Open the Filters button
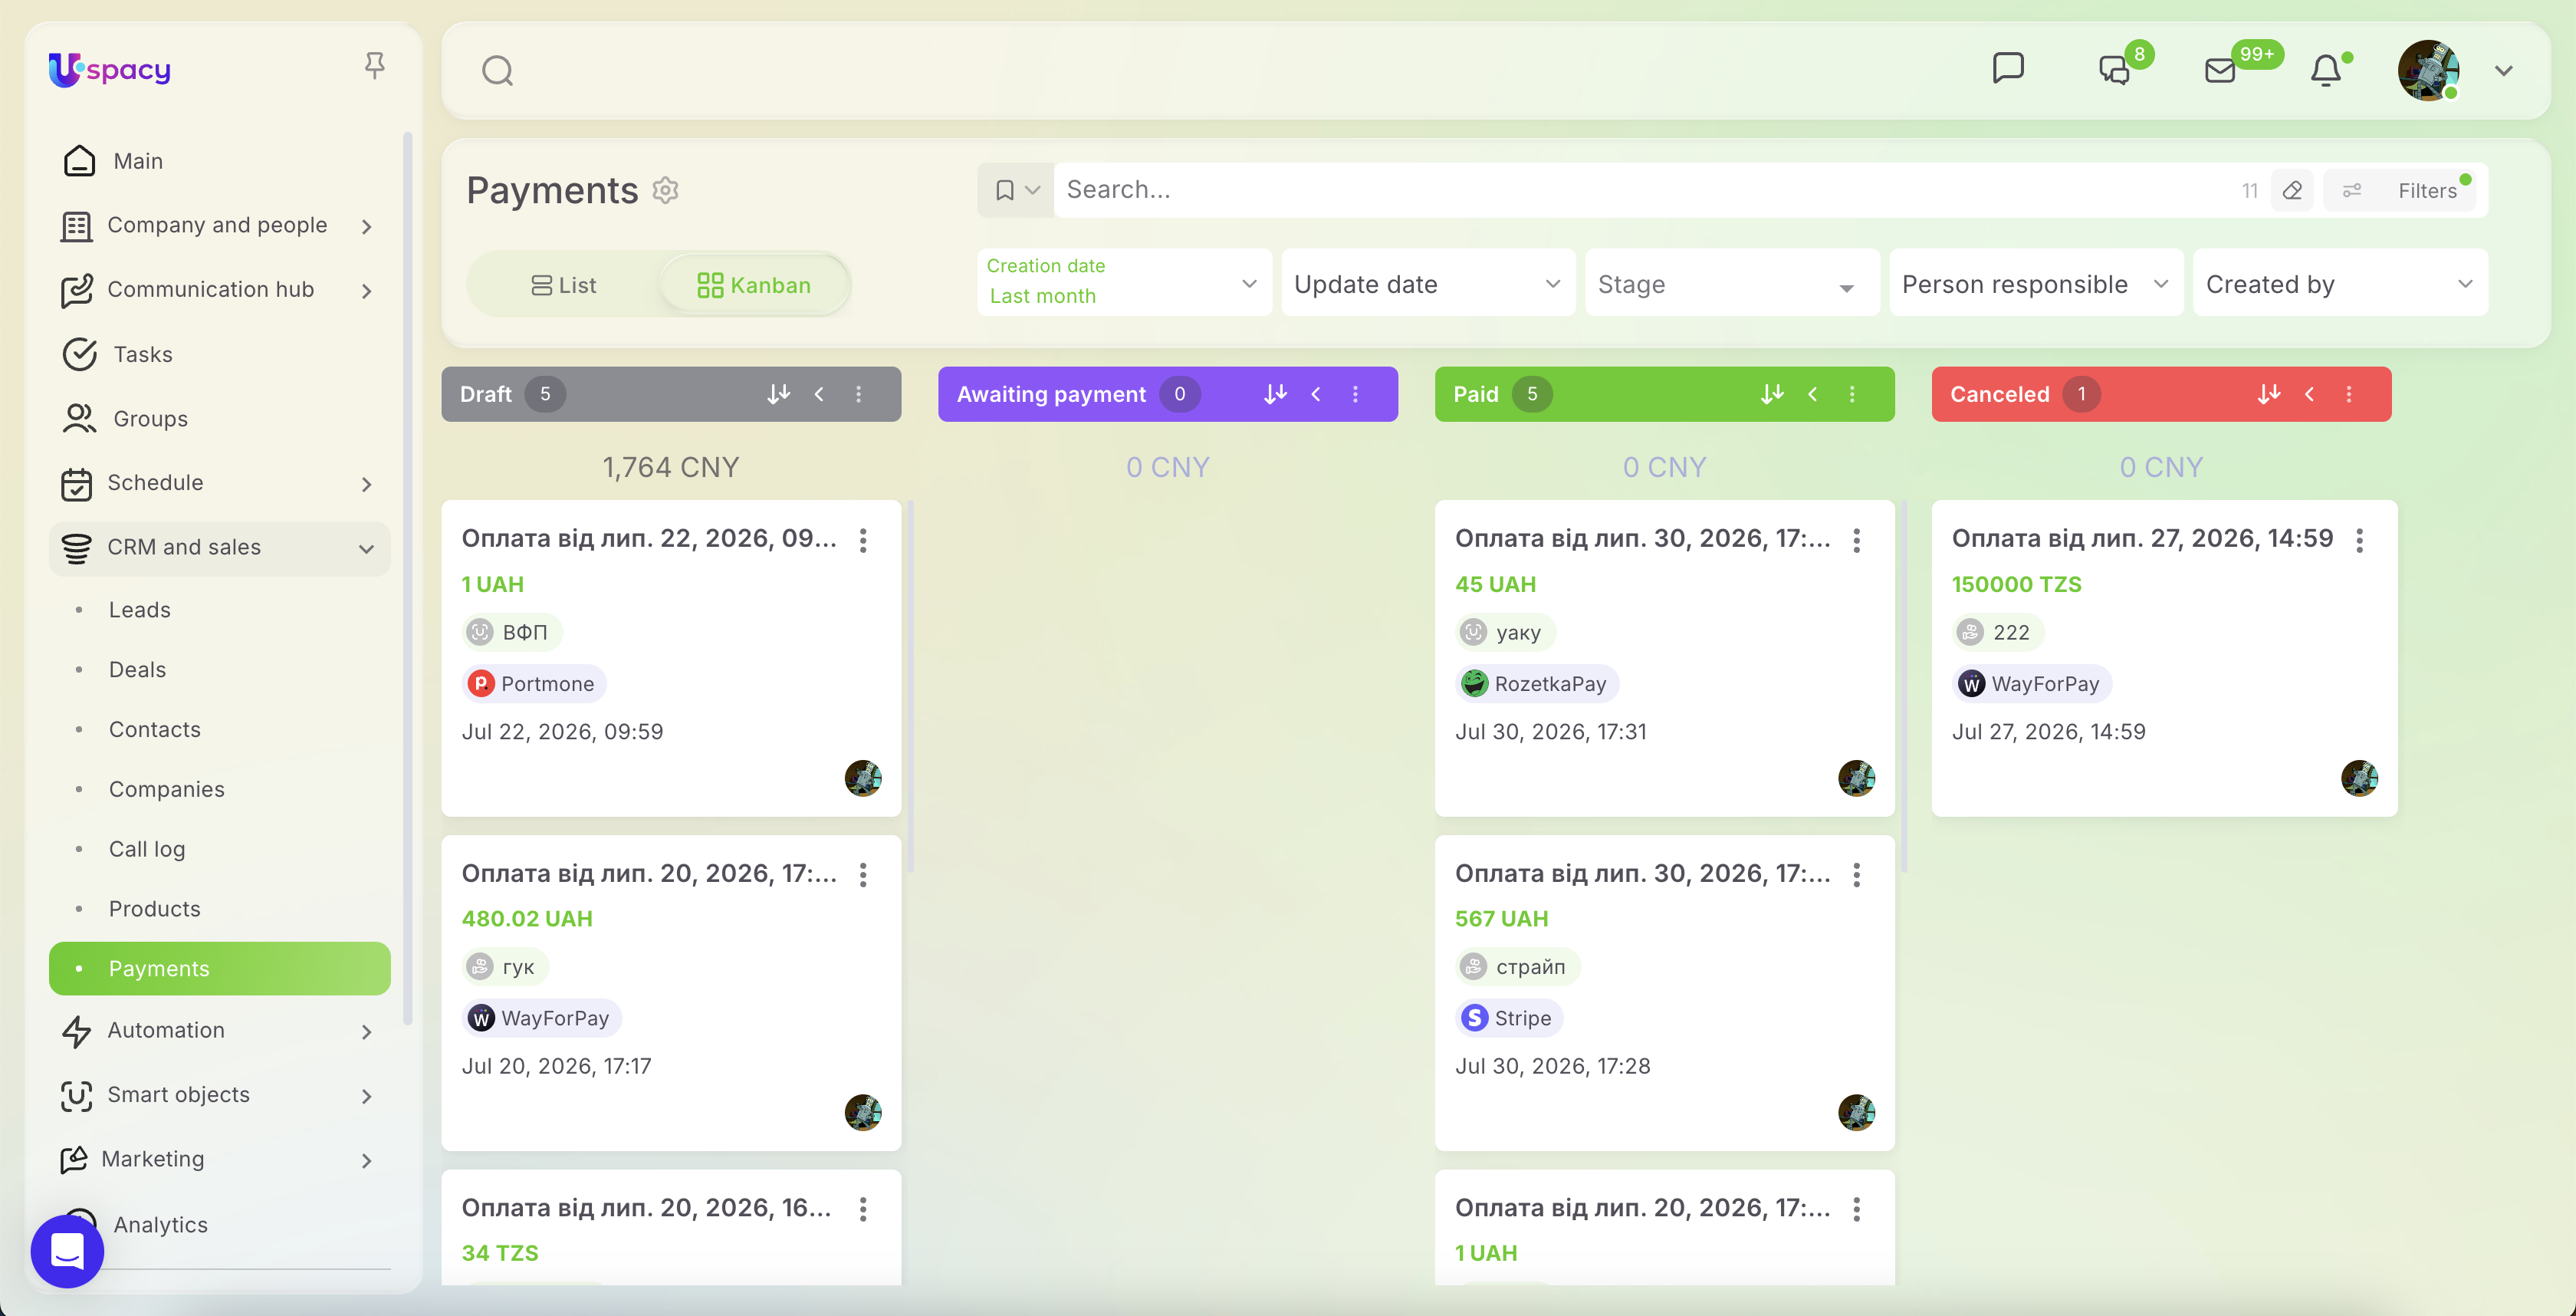The height and width of the screenshot is (1316, 2576). 2400,190
